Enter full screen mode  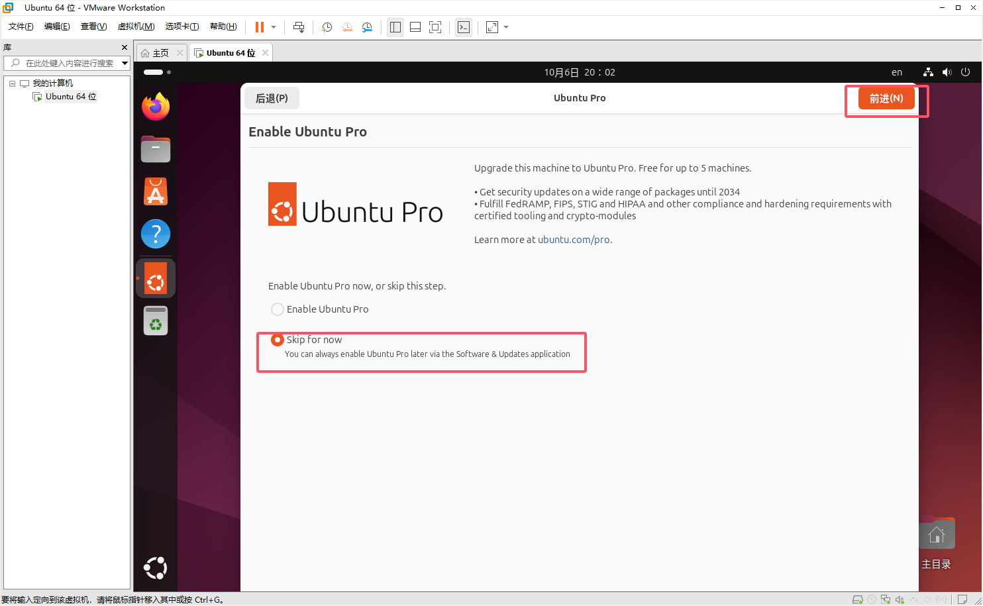pos(435,27)
